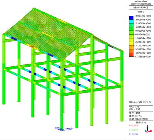Screen dimensions: 154x140
Task: Select the dark blue legend swatch at top
Action: coord(131,18)
